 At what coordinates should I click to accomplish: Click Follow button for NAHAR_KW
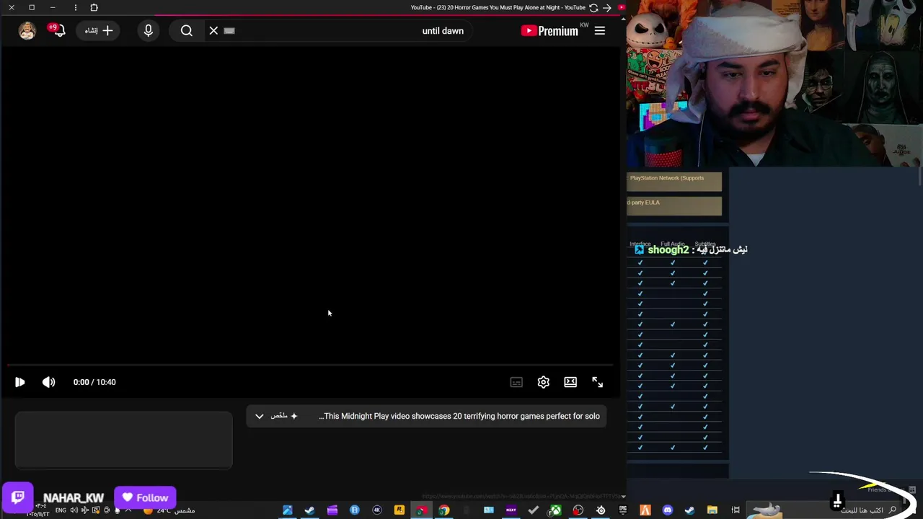[x=145, y=497]
